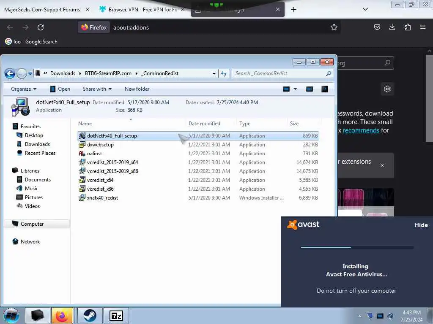Open the recent pages dropdown arrow in Explorer

point(30,74)
